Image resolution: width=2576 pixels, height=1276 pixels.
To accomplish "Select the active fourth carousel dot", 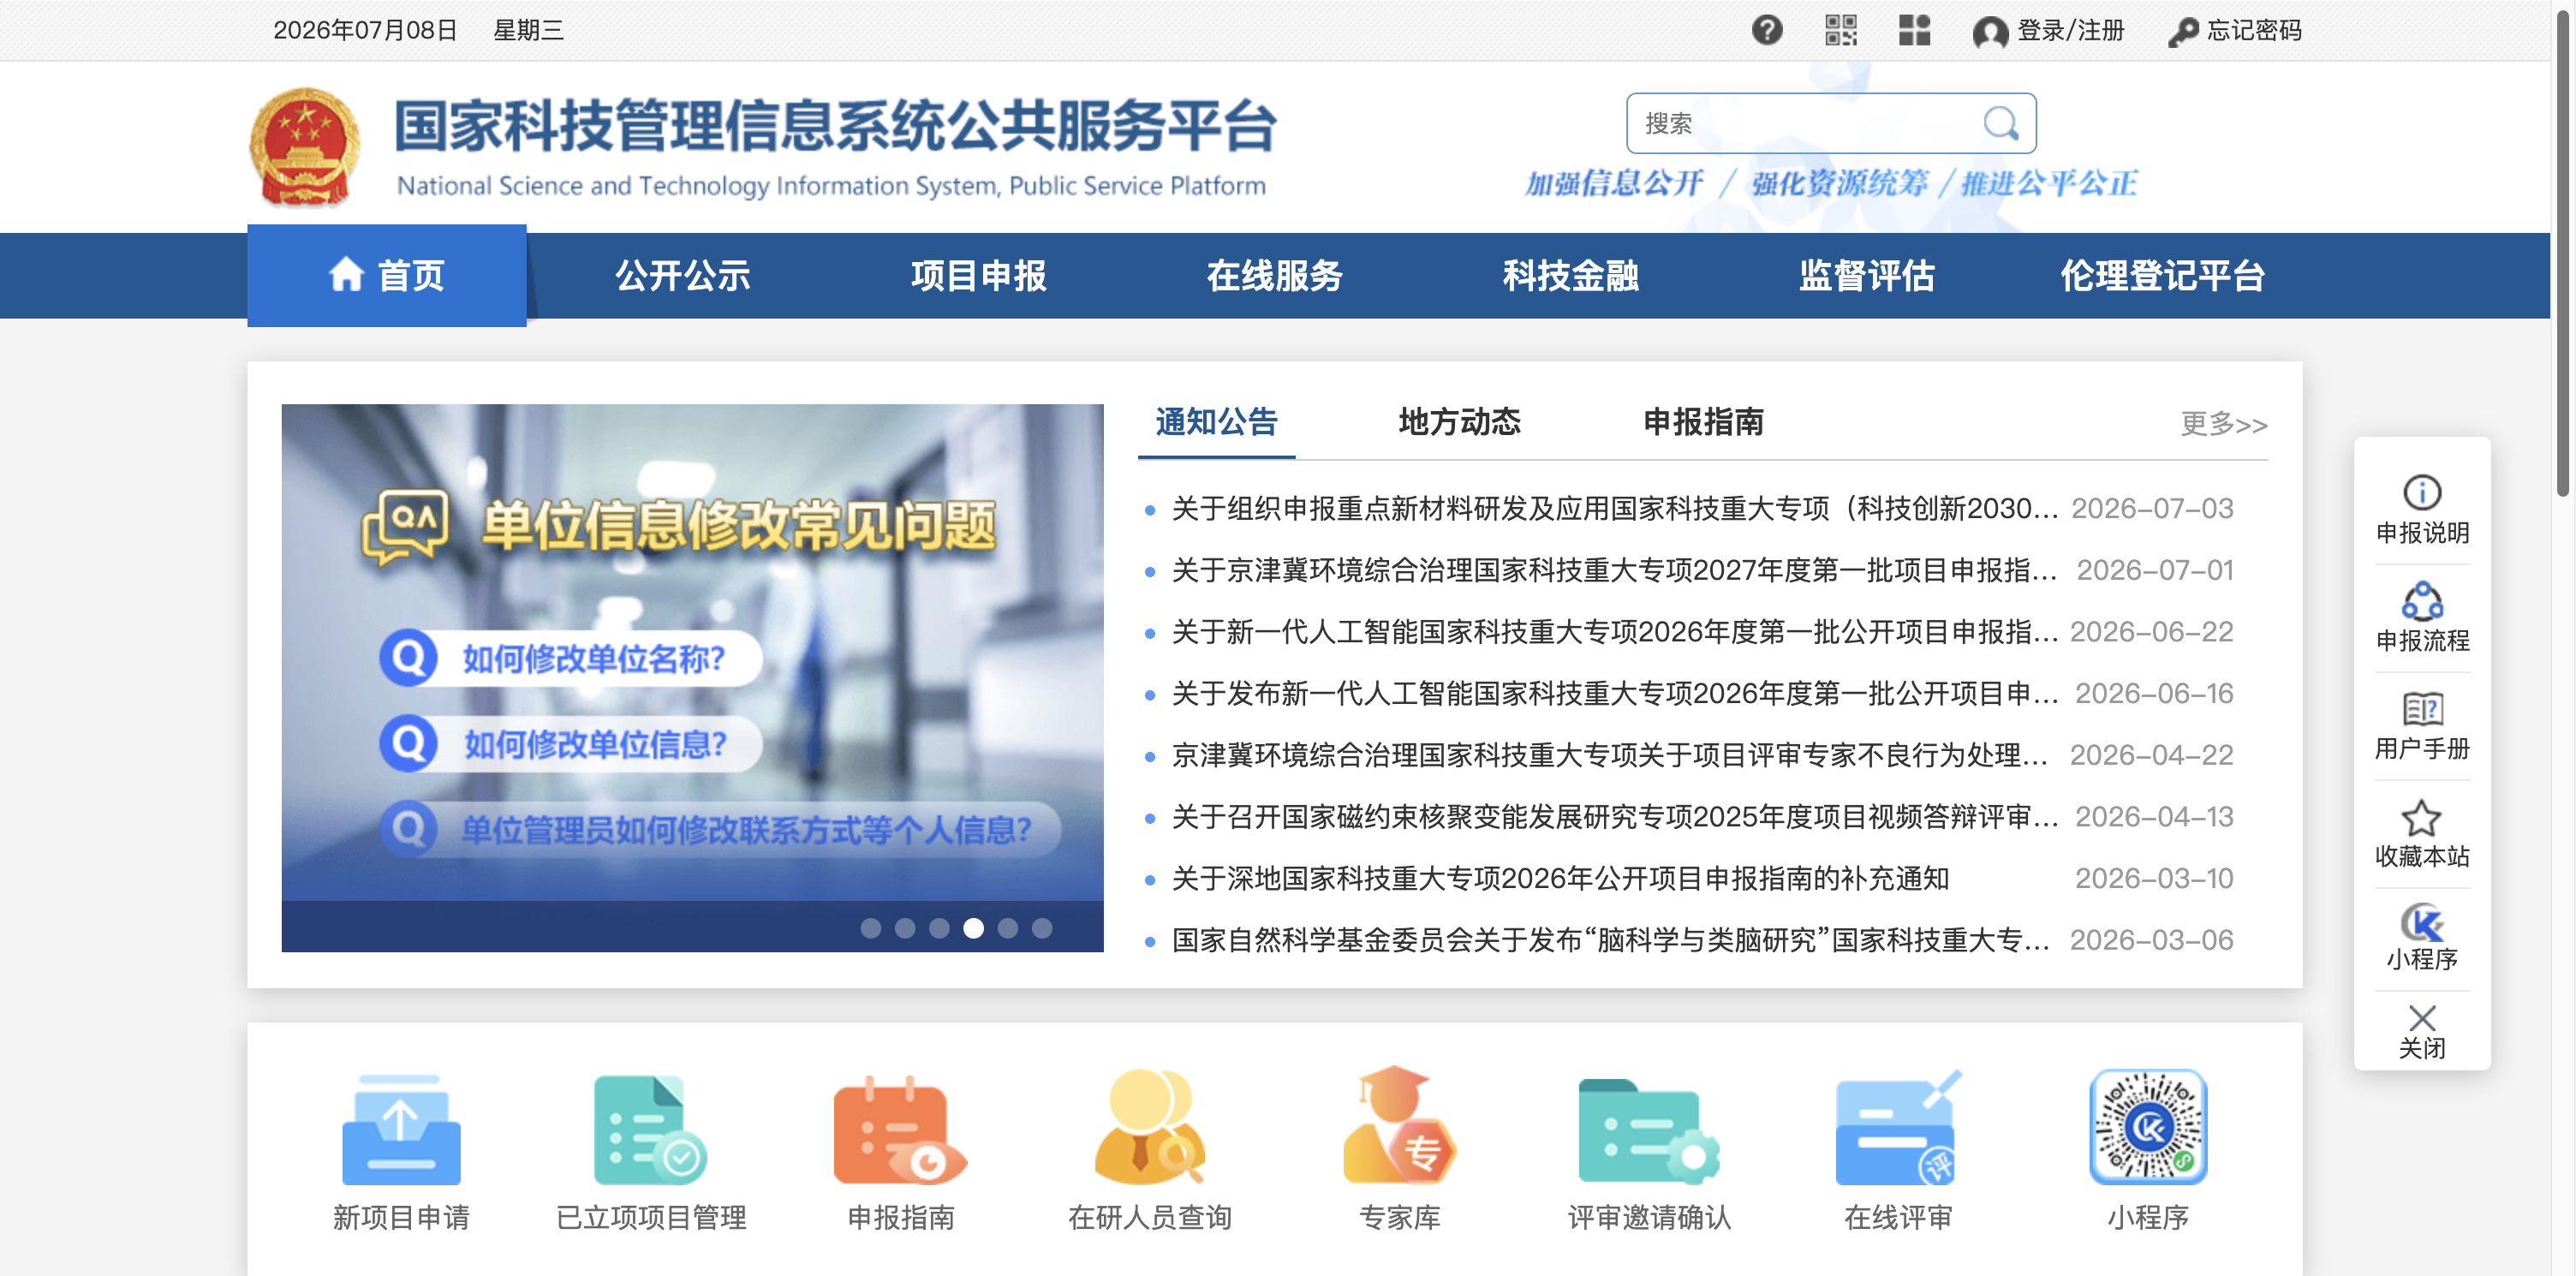I will [x=973, y=928].
